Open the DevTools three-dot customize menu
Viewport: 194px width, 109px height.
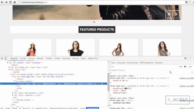click(190, 58)
